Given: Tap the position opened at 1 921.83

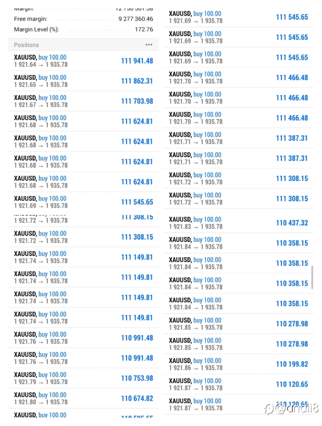Looking at the screenshot, I should (238, 223).
